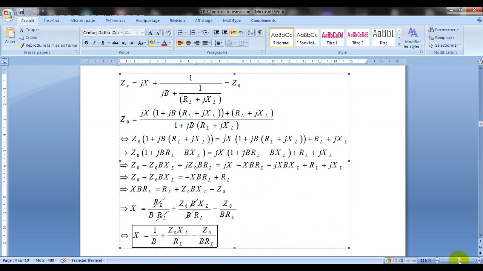Viewport: 483px width, 271px height.
Task: Switch to the Révision tab
Action: point(177,21)
